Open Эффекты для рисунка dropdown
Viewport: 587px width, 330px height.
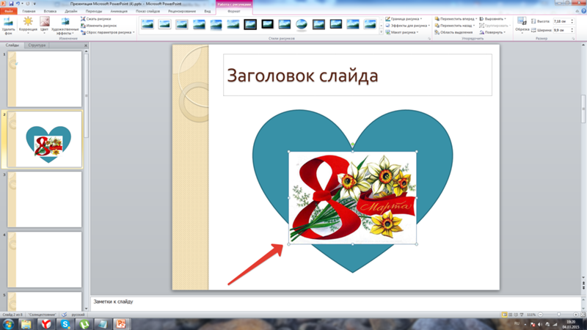pos(407,26)
